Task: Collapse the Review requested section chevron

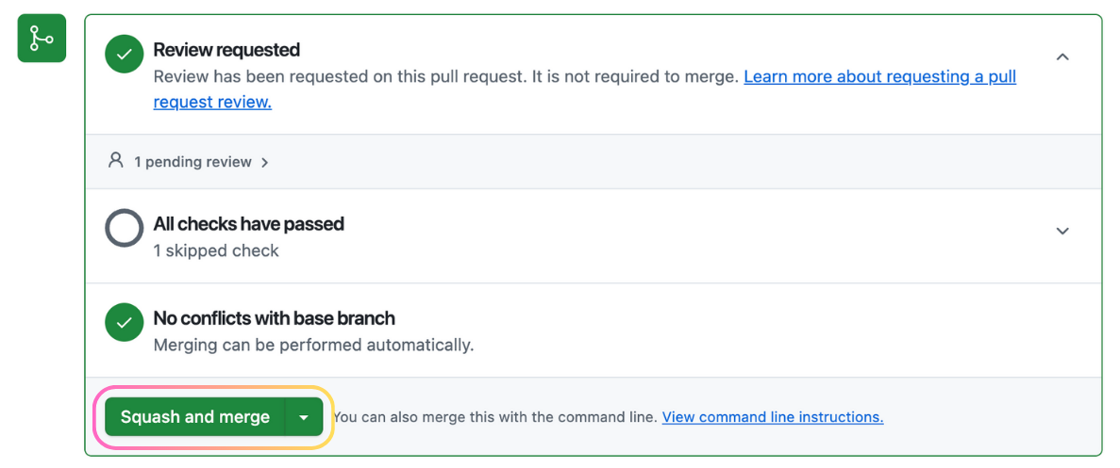Action: coord(1062,56)
